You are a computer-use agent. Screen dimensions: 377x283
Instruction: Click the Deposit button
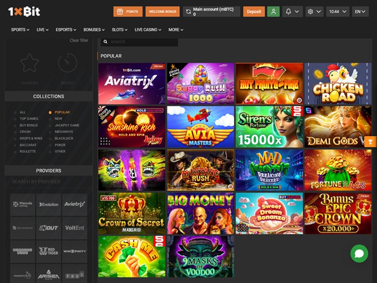click(x=254, y=11)
